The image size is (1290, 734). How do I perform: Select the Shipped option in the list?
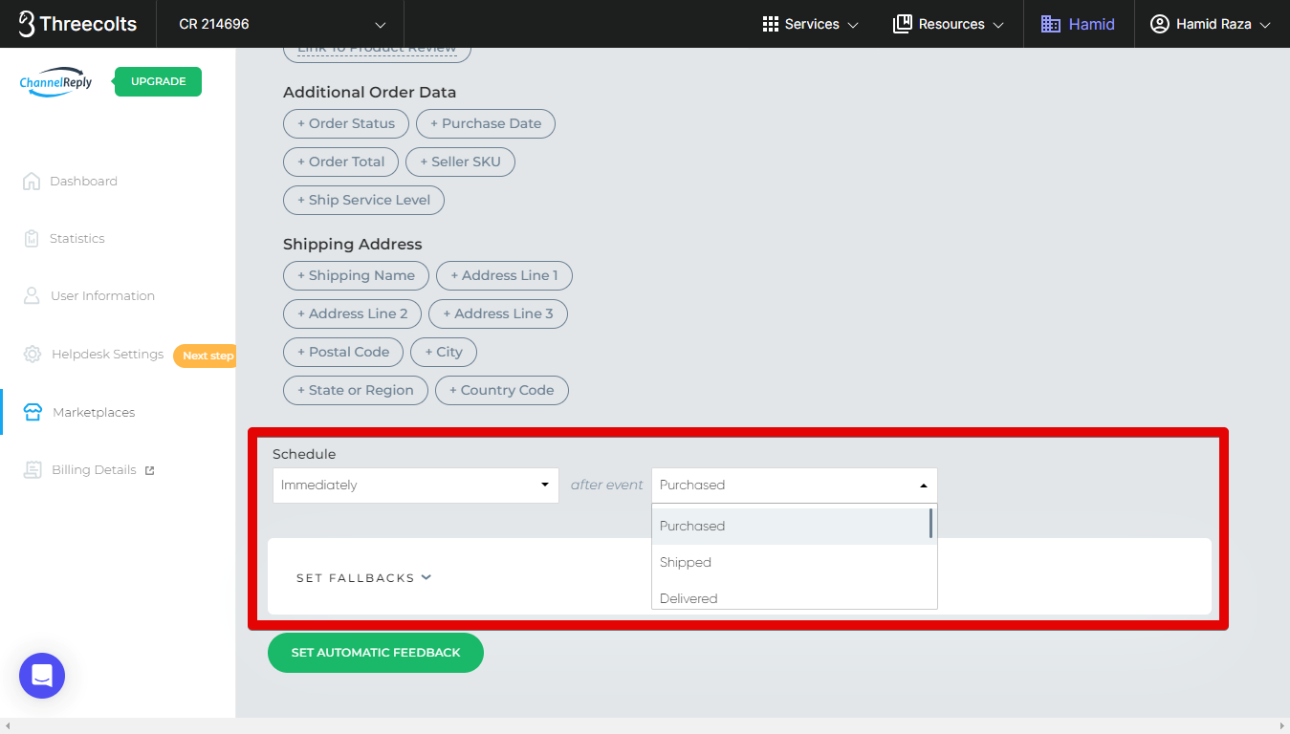click(790, 562)
